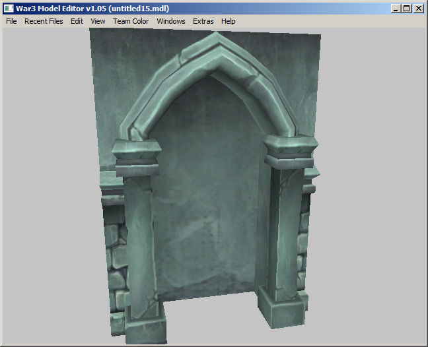The width and height of the screenshot is (428, 347).
Task: Minimize the War3 Model Editor window
Action: tap(396, 9)
